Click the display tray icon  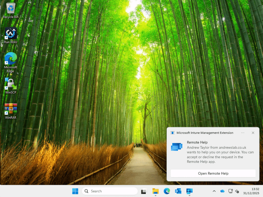coord(230,191)
